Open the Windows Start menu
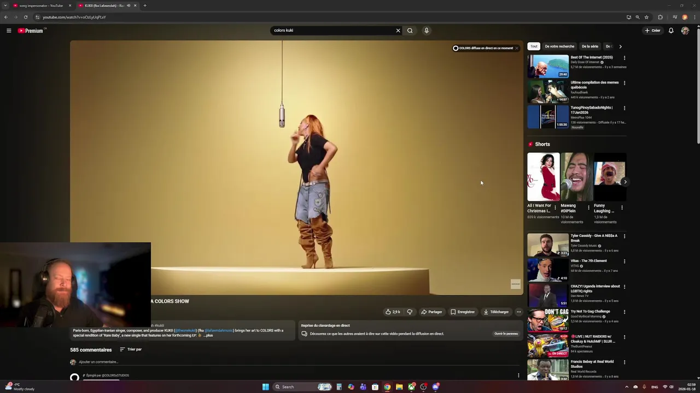 tap(265, 387)
